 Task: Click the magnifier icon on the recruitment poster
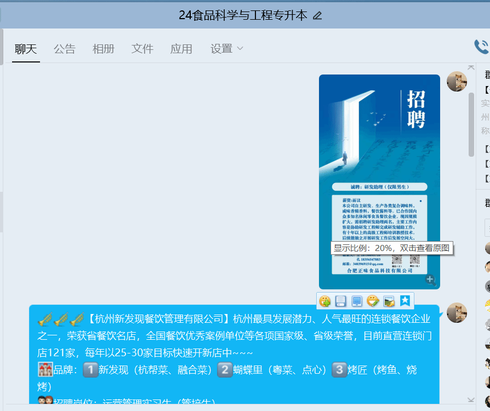(x=431, y=281)
